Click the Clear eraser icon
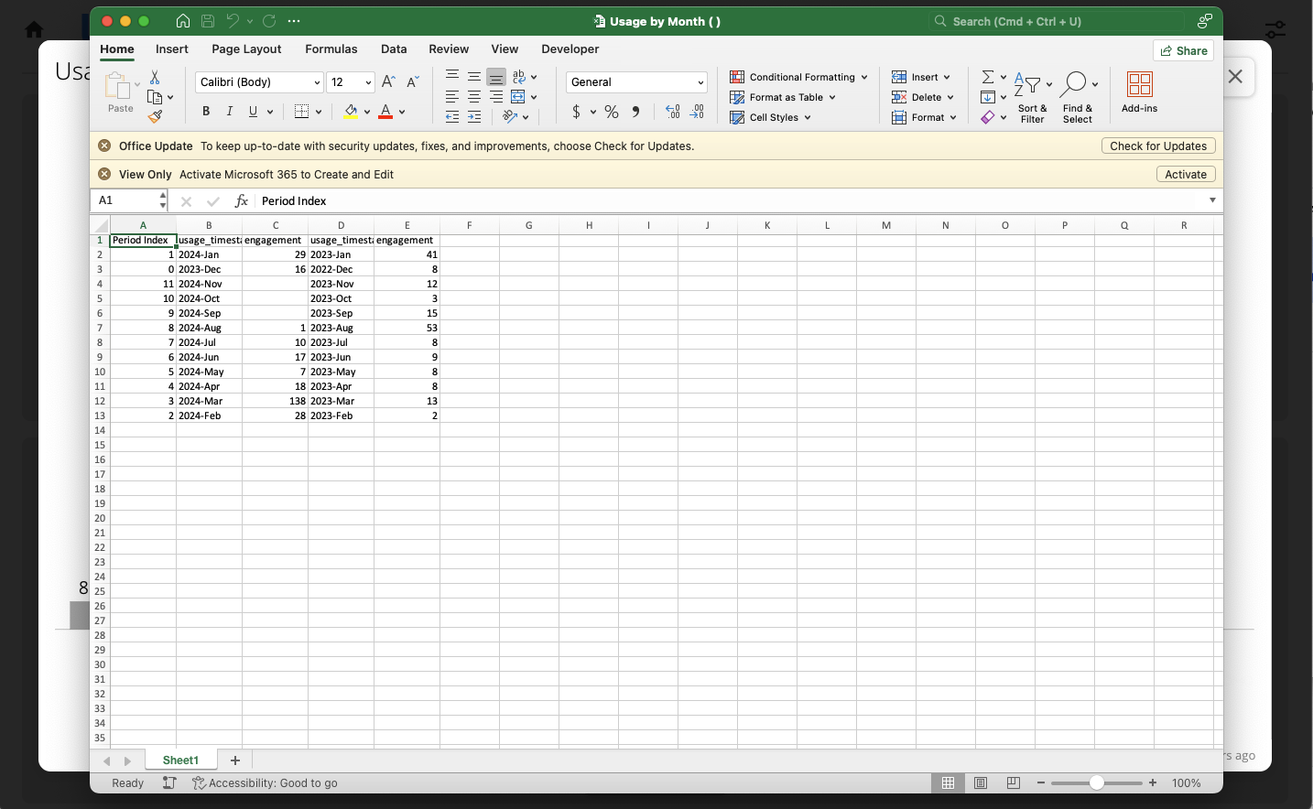The width and height of the screenshot is (1313, 809). pos(988,117)
